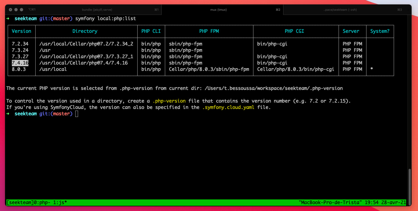The image size is (418, 211).
Task: Click sbin/php-fpm in the 7.3.24 row
Action: pyautogui.click(x=186, y=50)
